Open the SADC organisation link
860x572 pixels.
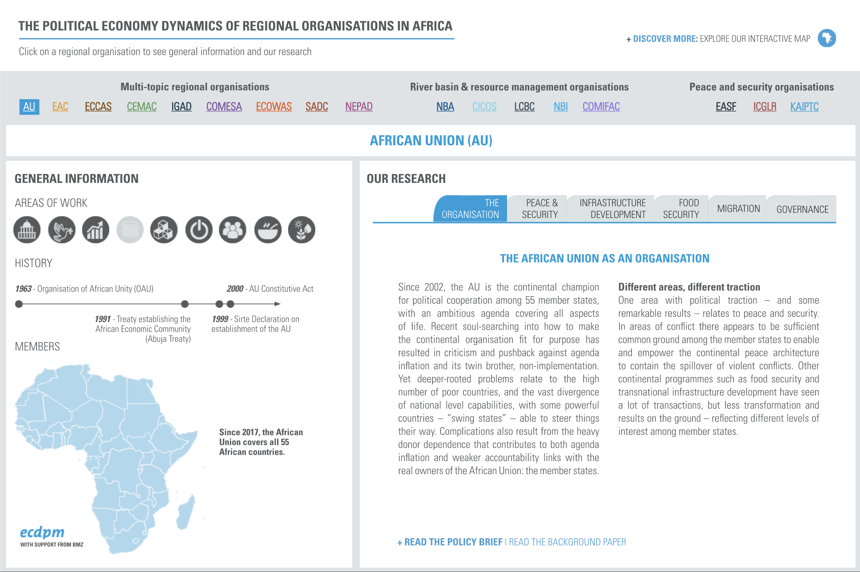[x=317, y=107]
